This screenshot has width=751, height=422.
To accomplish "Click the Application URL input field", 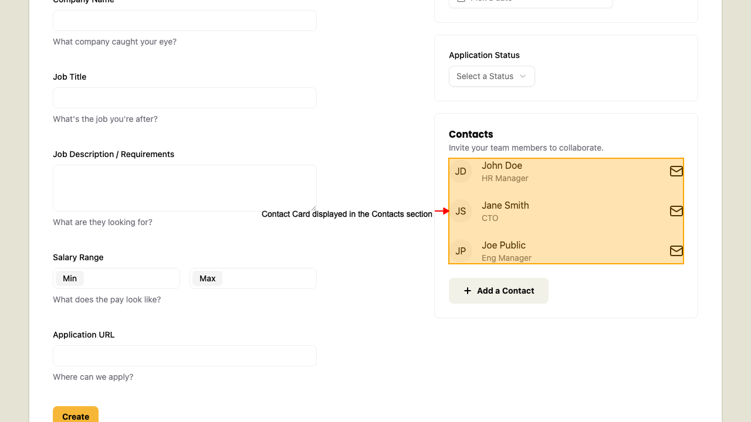I will [x=184, y=355].
